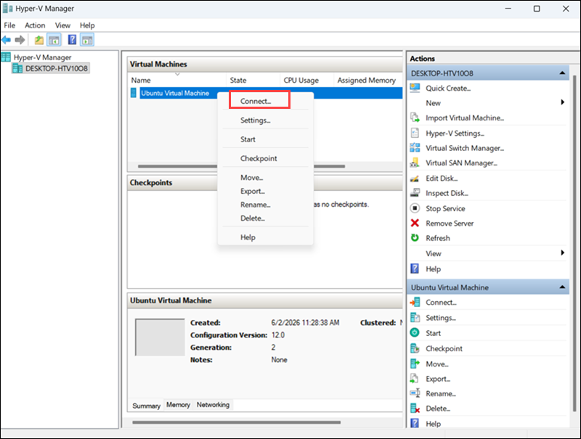Click the Rename icon in Actions pane
Viewport: 581px width, 439px height.
[415, 393]
